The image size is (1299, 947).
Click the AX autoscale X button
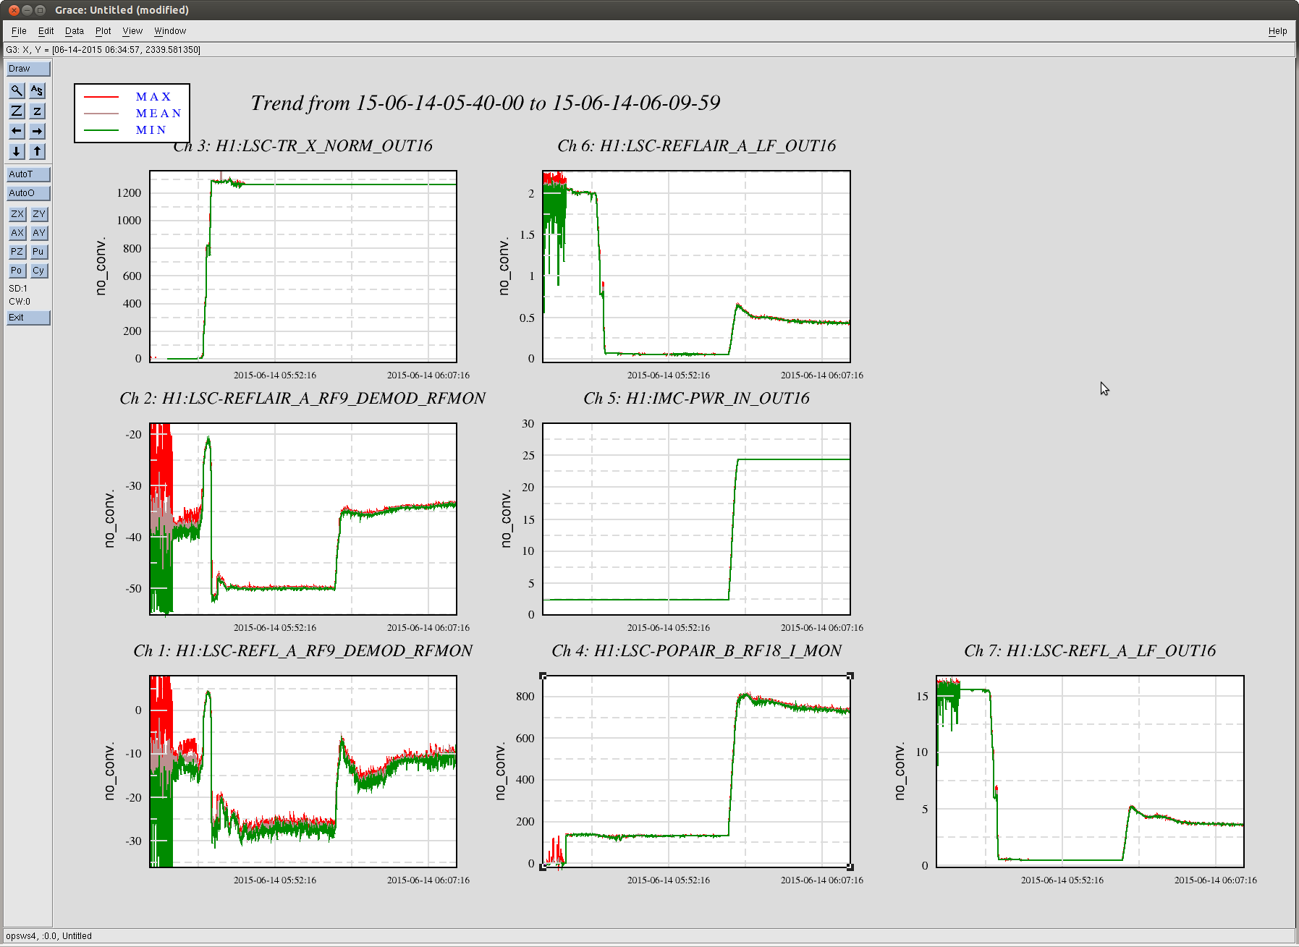click(17, 233)
